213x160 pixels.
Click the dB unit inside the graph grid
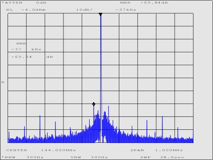pos(50,57)
